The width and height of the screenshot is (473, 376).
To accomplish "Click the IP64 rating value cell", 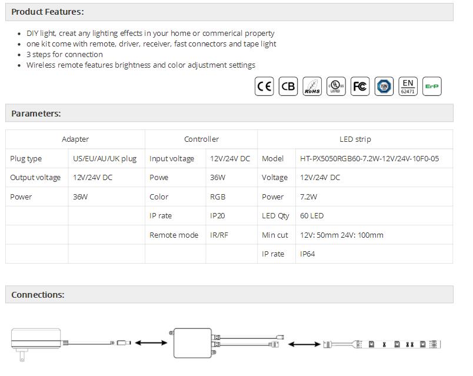I will 308,254.
